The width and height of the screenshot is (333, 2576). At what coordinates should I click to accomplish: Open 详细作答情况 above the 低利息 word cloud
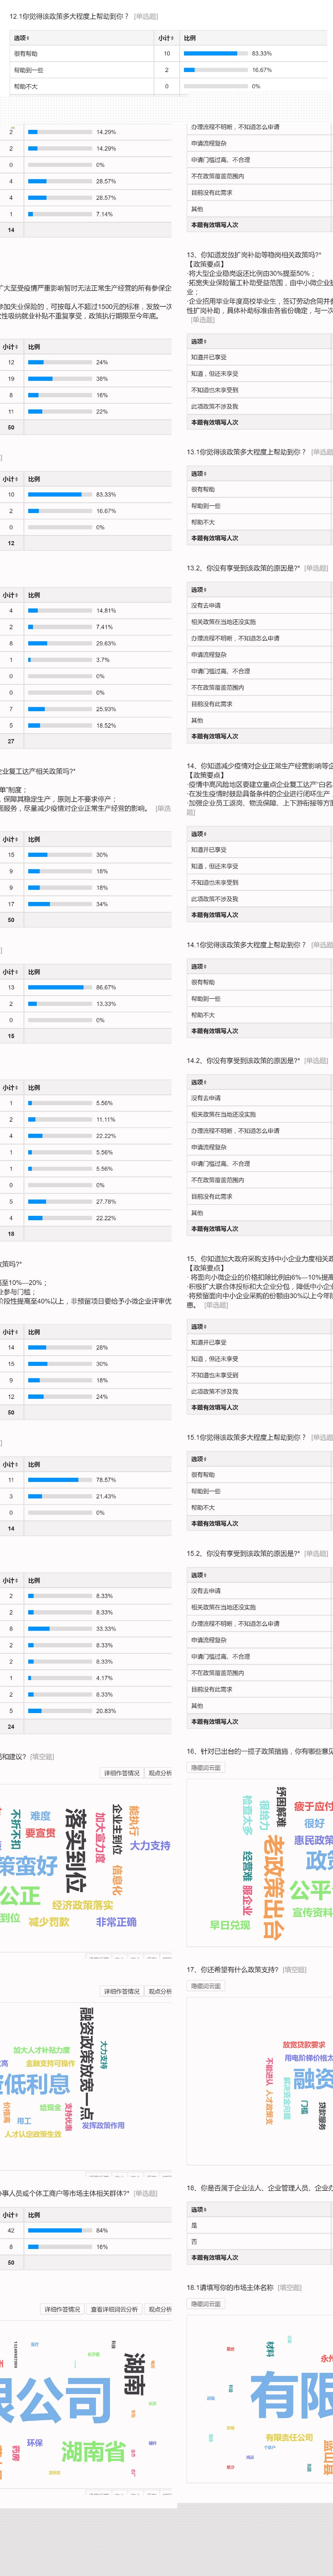pyautogui.click(x=122, y=1991)
